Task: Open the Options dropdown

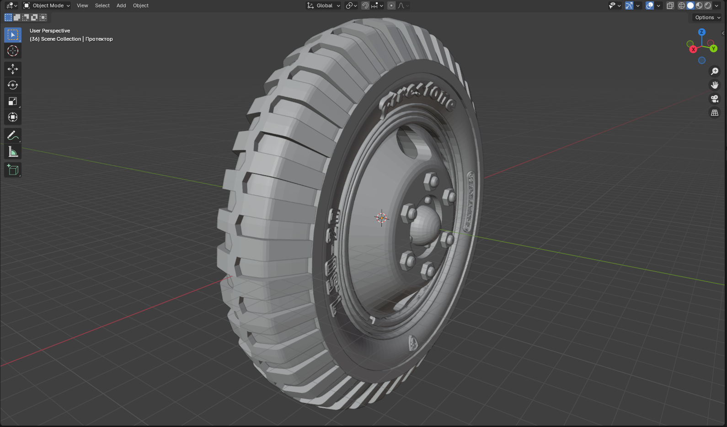Action: point(707,17)
